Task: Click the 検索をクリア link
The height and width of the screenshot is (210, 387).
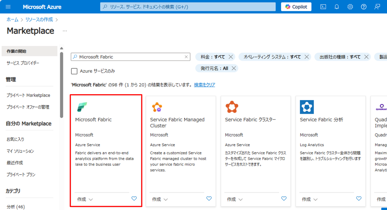Action: tap(205, 85)
